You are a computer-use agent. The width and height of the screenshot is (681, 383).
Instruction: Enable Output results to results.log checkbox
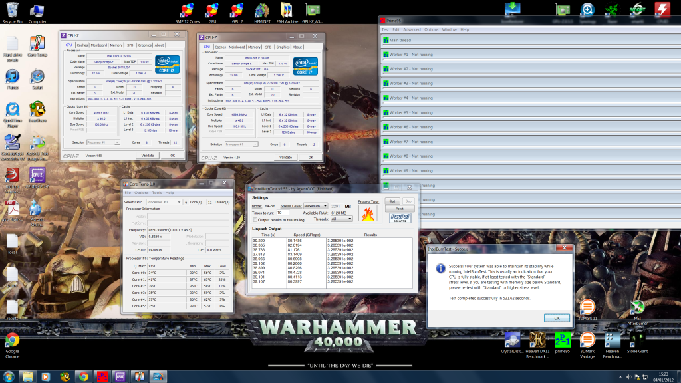[x=255, y=219]
